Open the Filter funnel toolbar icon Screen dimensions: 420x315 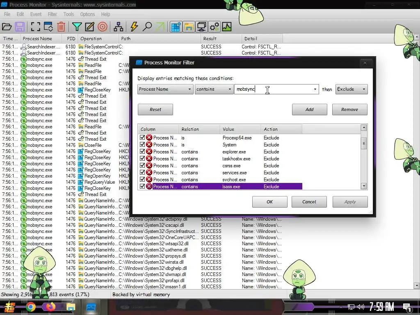(77, 27)
